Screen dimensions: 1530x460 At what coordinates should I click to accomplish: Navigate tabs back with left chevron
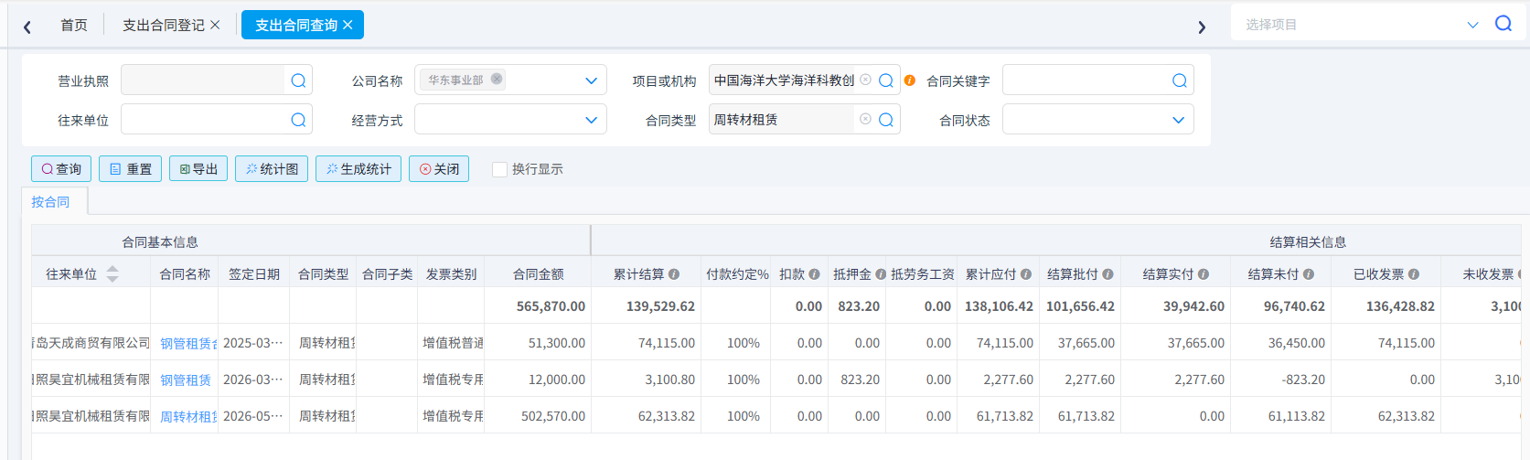point(27,27)
